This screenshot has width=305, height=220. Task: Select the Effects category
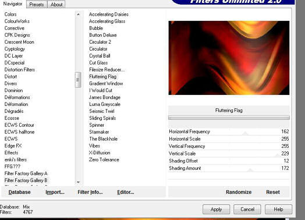[x=11, y=152]
